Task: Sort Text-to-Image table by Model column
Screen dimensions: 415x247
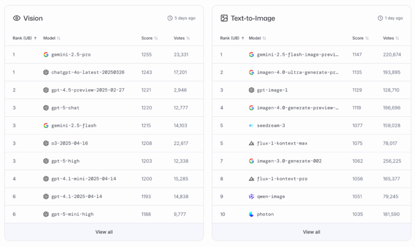Action: tap(257, 38)
